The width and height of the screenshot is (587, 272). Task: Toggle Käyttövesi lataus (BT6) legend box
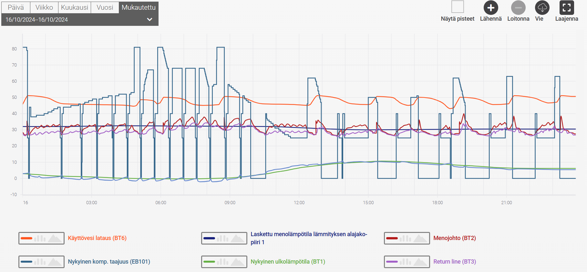(x=41, y=238)
